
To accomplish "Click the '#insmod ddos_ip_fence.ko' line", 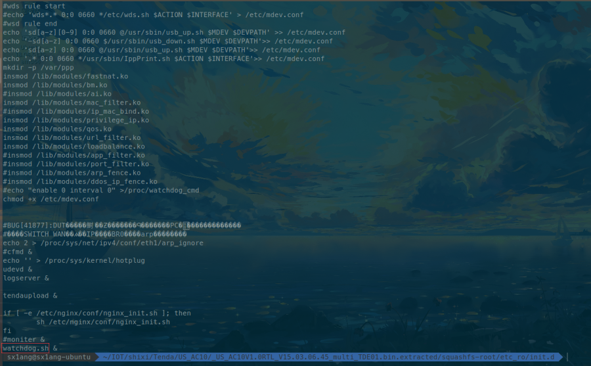I will point(80,181).
